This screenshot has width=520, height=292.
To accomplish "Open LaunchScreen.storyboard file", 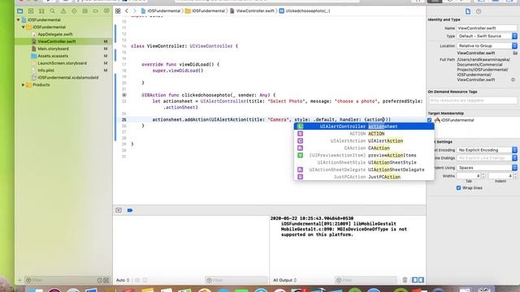I will coord(62,63).
